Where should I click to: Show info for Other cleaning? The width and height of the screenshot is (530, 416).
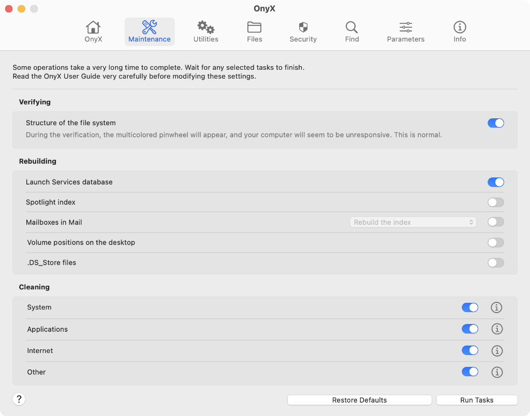[x=496, y=372]
